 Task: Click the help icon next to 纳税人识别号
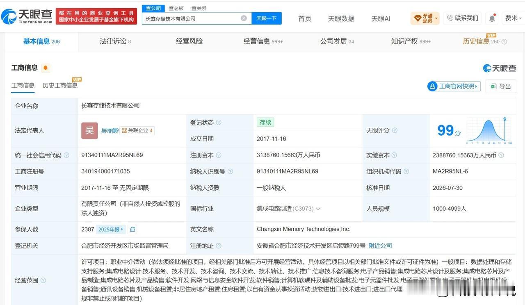point(231,172)
